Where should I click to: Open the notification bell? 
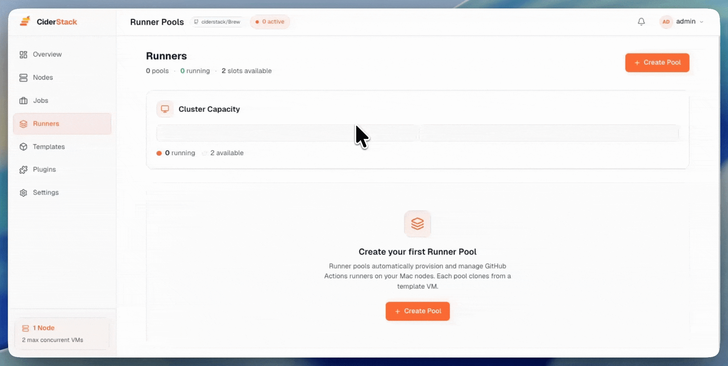pyautogui.click(x=641, y=21)
